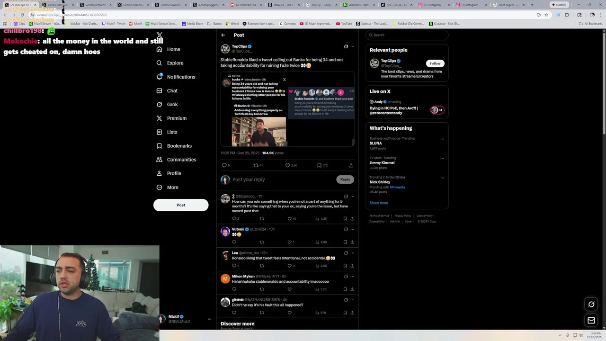The width and height of the screenshot is (606, 341).
Task: Open Communities in the sidebar
Action: coord(176,160)
